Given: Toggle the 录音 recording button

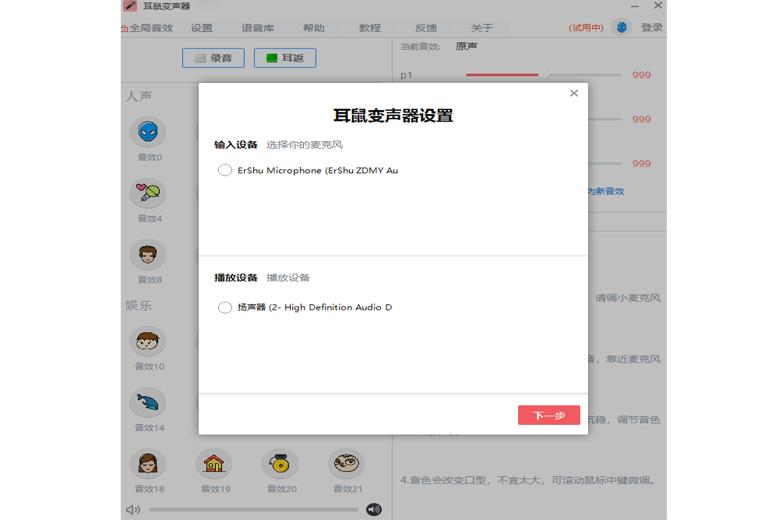Looking at the screenshot, I should (x=213, y=58).
